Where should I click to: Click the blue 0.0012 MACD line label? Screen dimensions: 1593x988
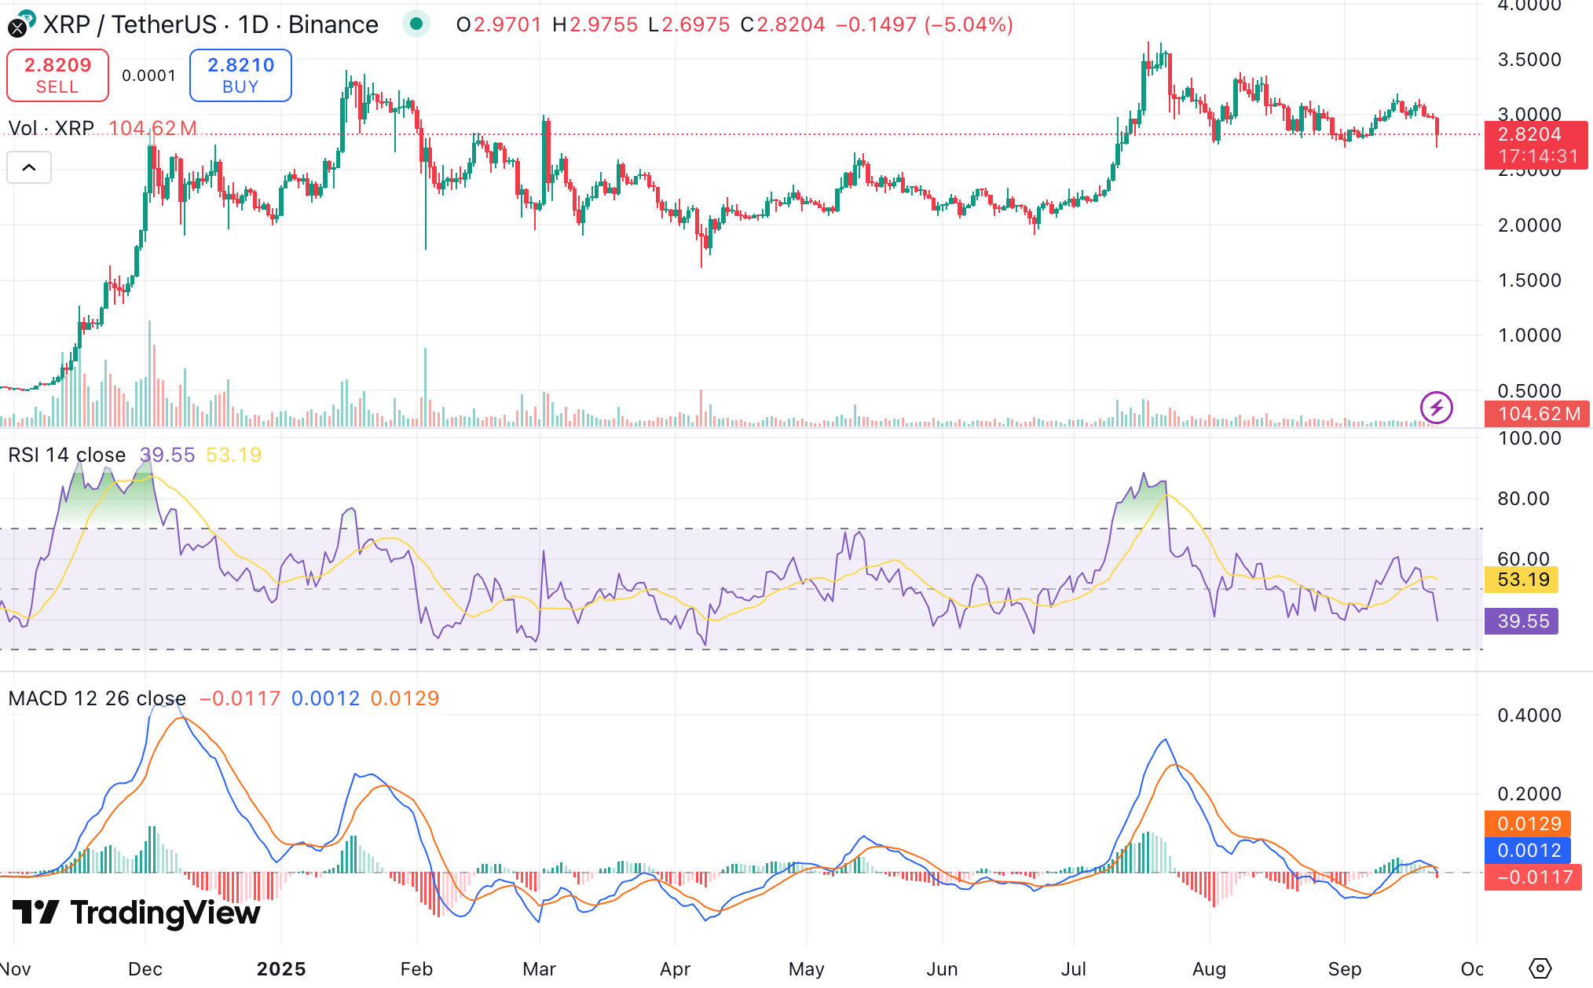tap(1528, 851)
